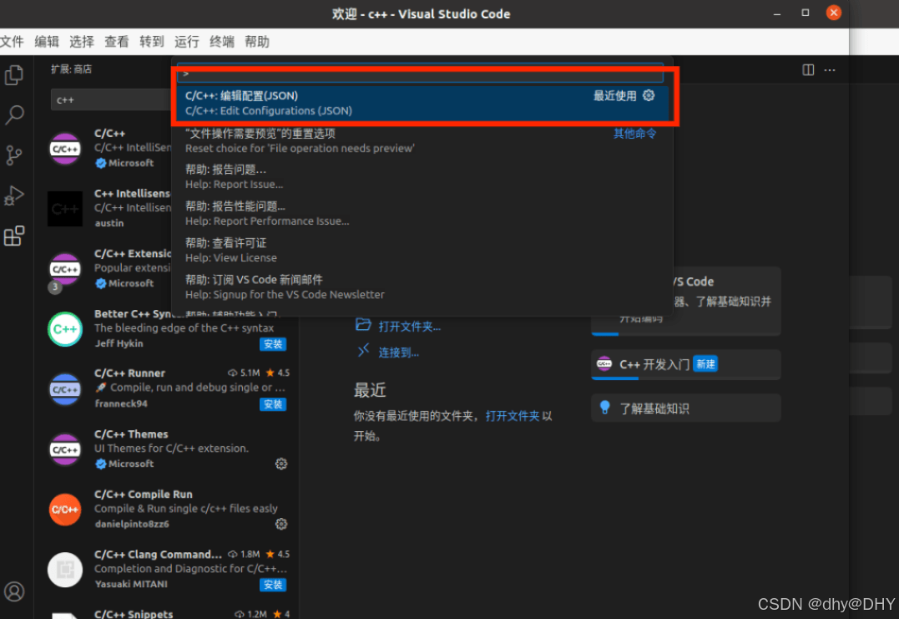Open the editor more actions ellipsis
The width and height of the screenshot is (899, 619).
click(x=830, y=70)
